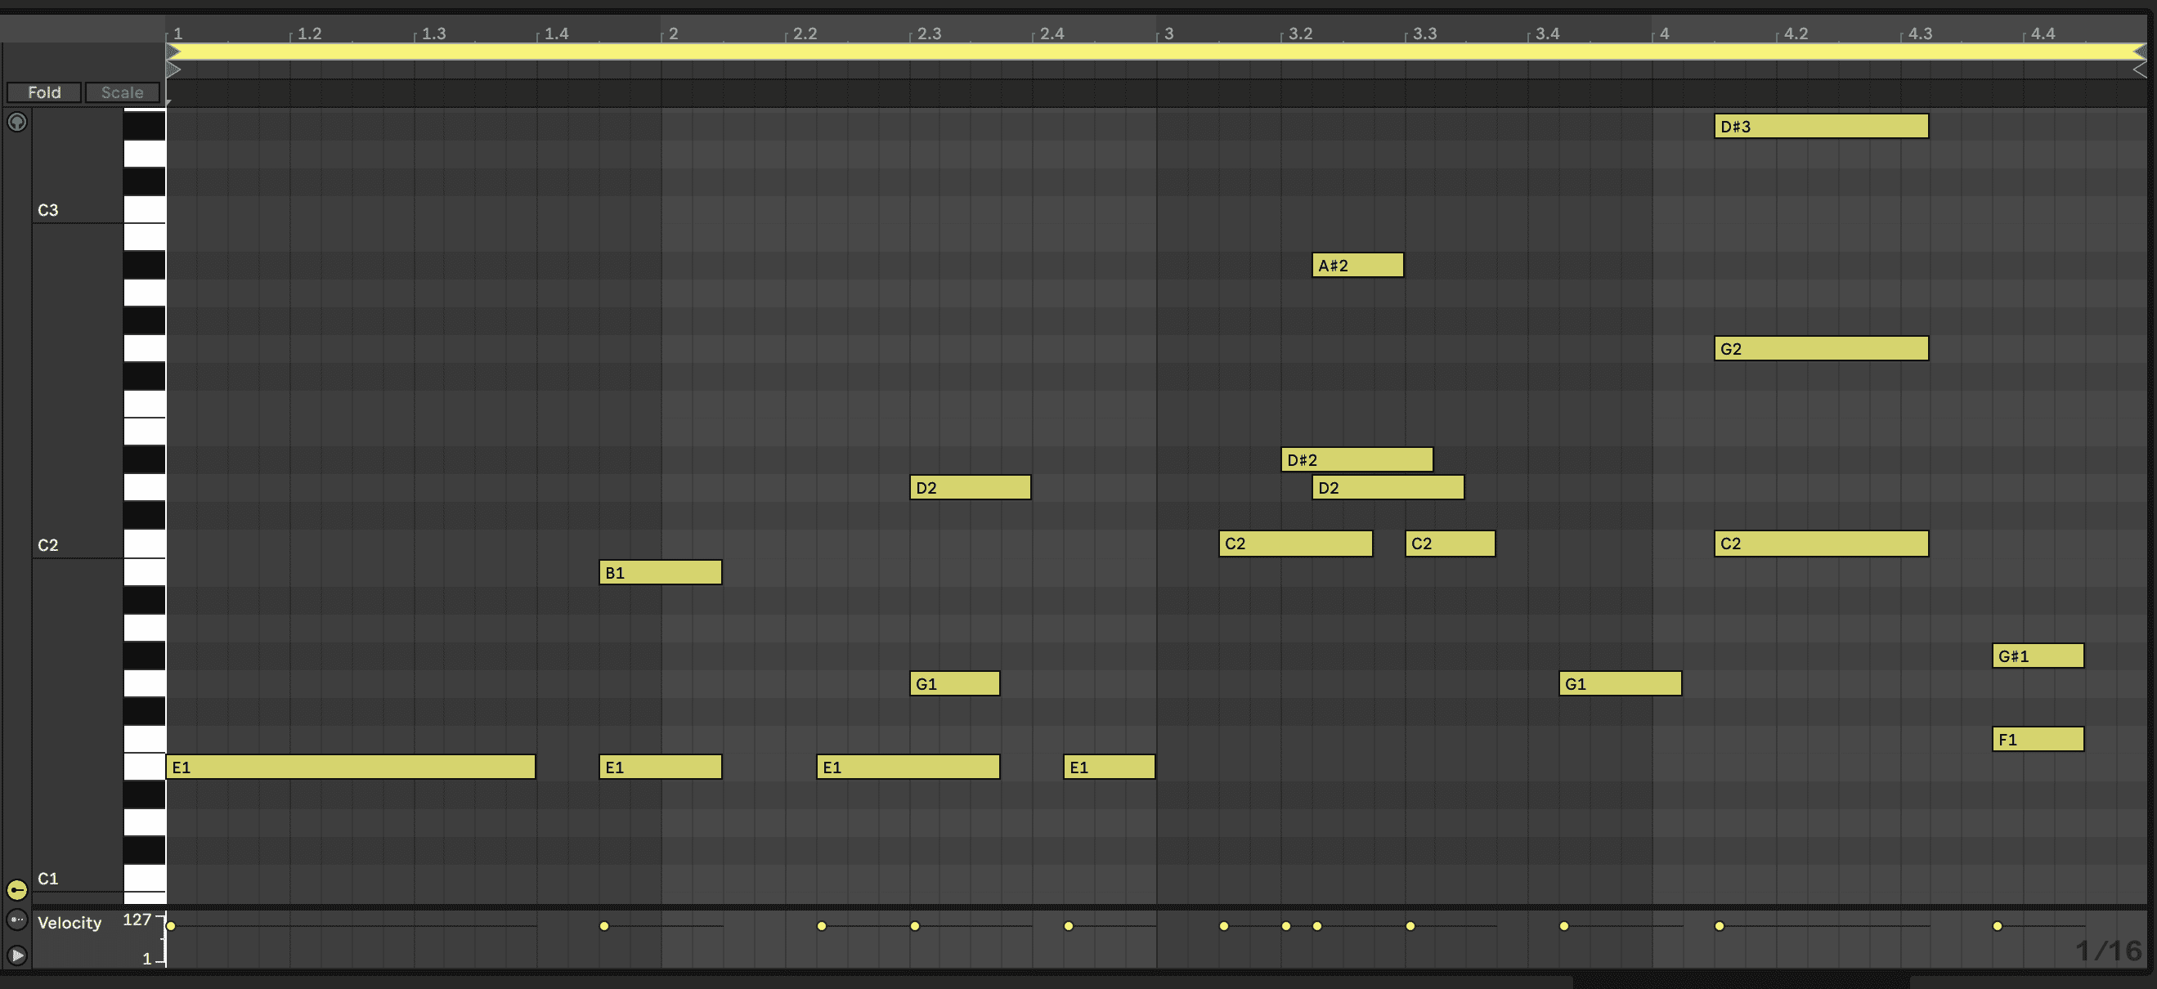
Task: Toggle the velocity lane show/hide button
Action: click(x=16, y=889)
